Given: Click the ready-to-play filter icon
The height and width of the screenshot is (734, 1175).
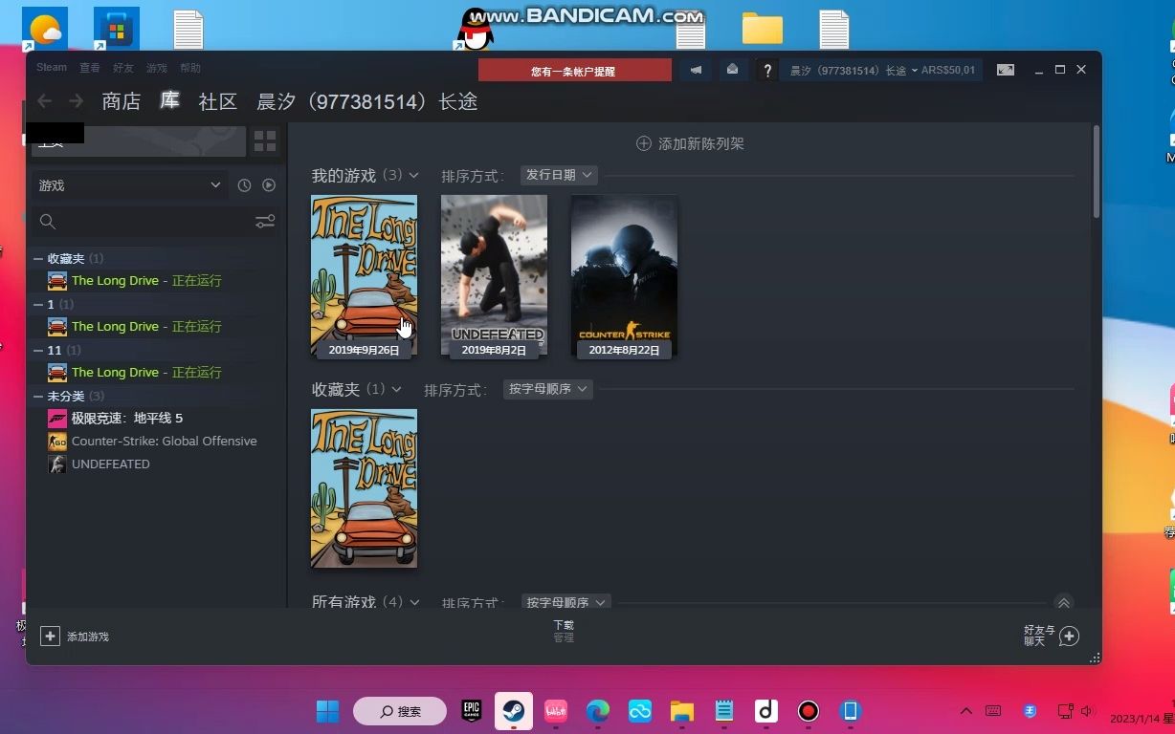Looking at the screenshot, I should point(269,184).
